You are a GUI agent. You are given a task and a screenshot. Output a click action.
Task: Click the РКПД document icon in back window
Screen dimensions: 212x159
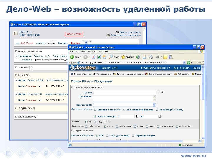click(x=15, y=33)
